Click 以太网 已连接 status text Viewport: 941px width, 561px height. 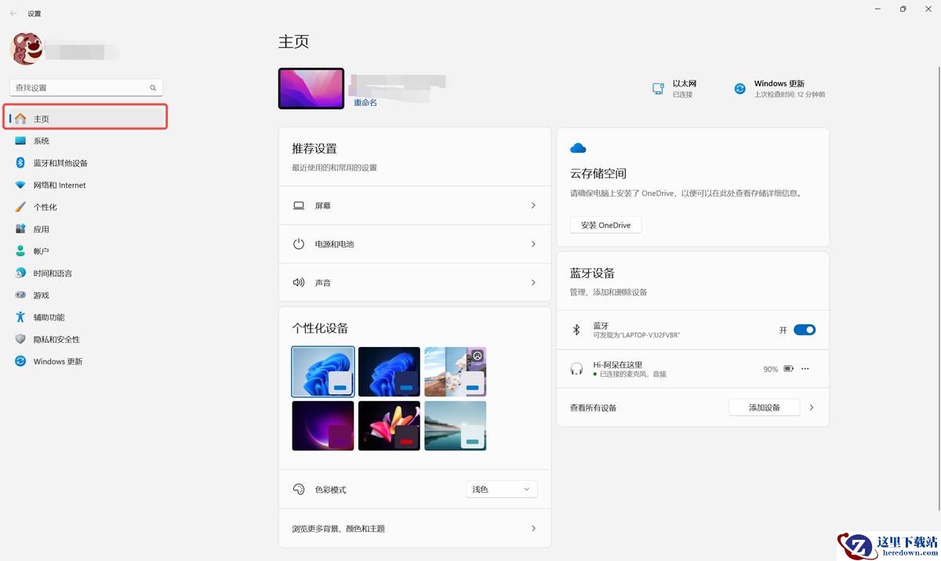coord(685,89)
